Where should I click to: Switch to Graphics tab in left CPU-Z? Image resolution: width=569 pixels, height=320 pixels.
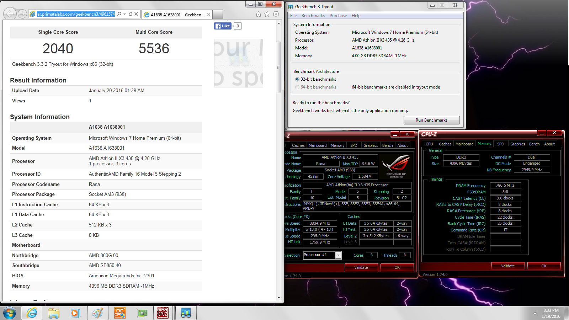point(371,145)
